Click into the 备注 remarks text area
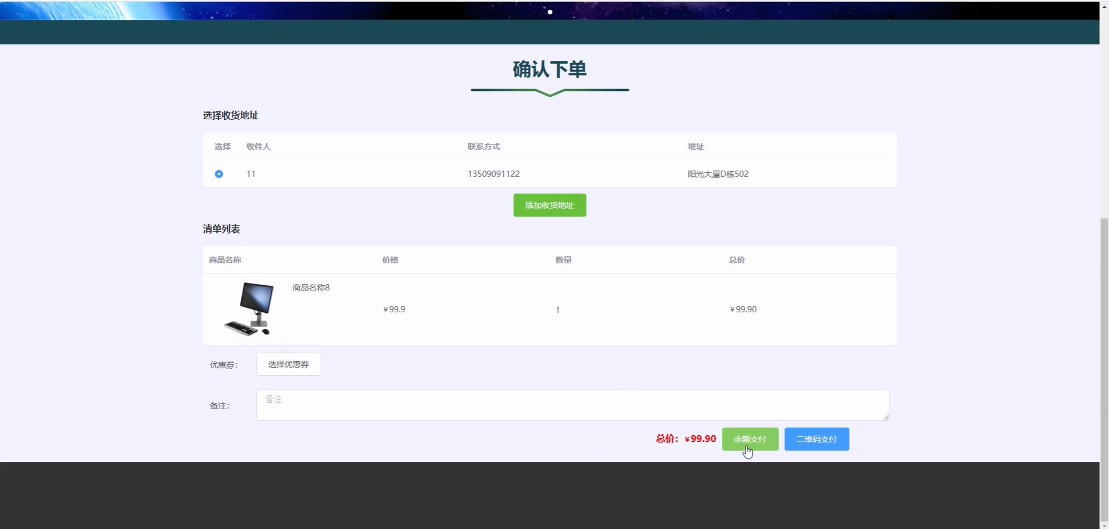1109x529 pixels. coord(573,405)
